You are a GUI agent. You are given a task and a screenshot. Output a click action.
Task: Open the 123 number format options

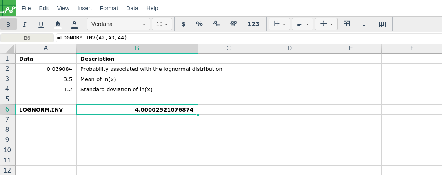(253, 24)
